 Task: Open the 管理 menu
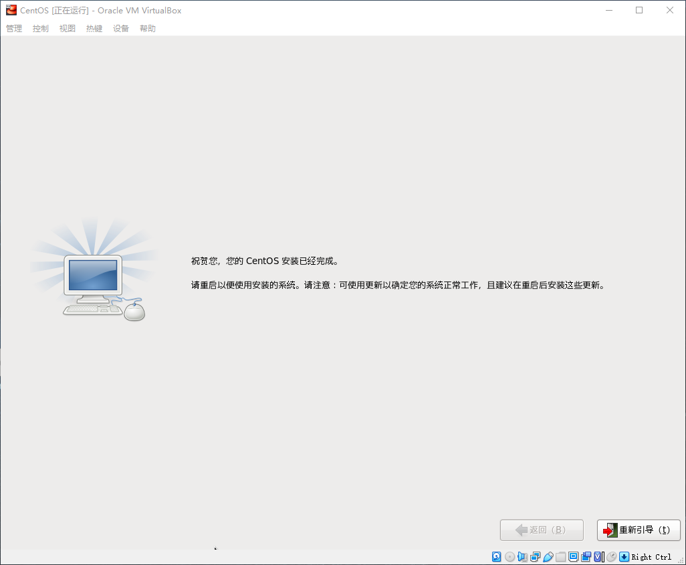(14, 29)
